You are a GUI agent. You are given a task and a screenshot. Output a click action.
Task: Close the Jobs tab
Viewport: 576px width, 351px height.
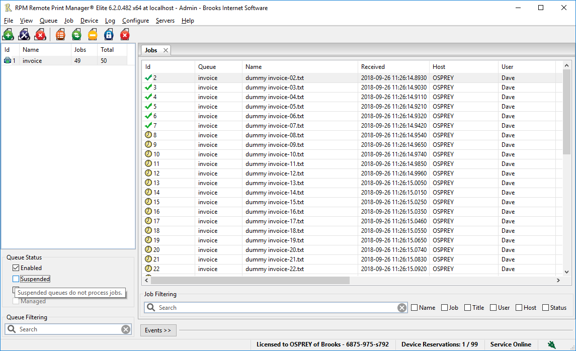[x=166, y=50]
